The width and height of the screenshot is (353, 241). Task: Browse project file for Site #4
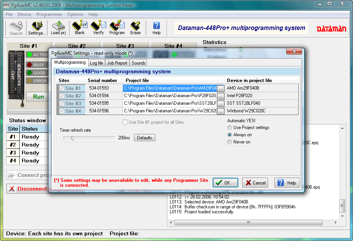coord(221,111)
